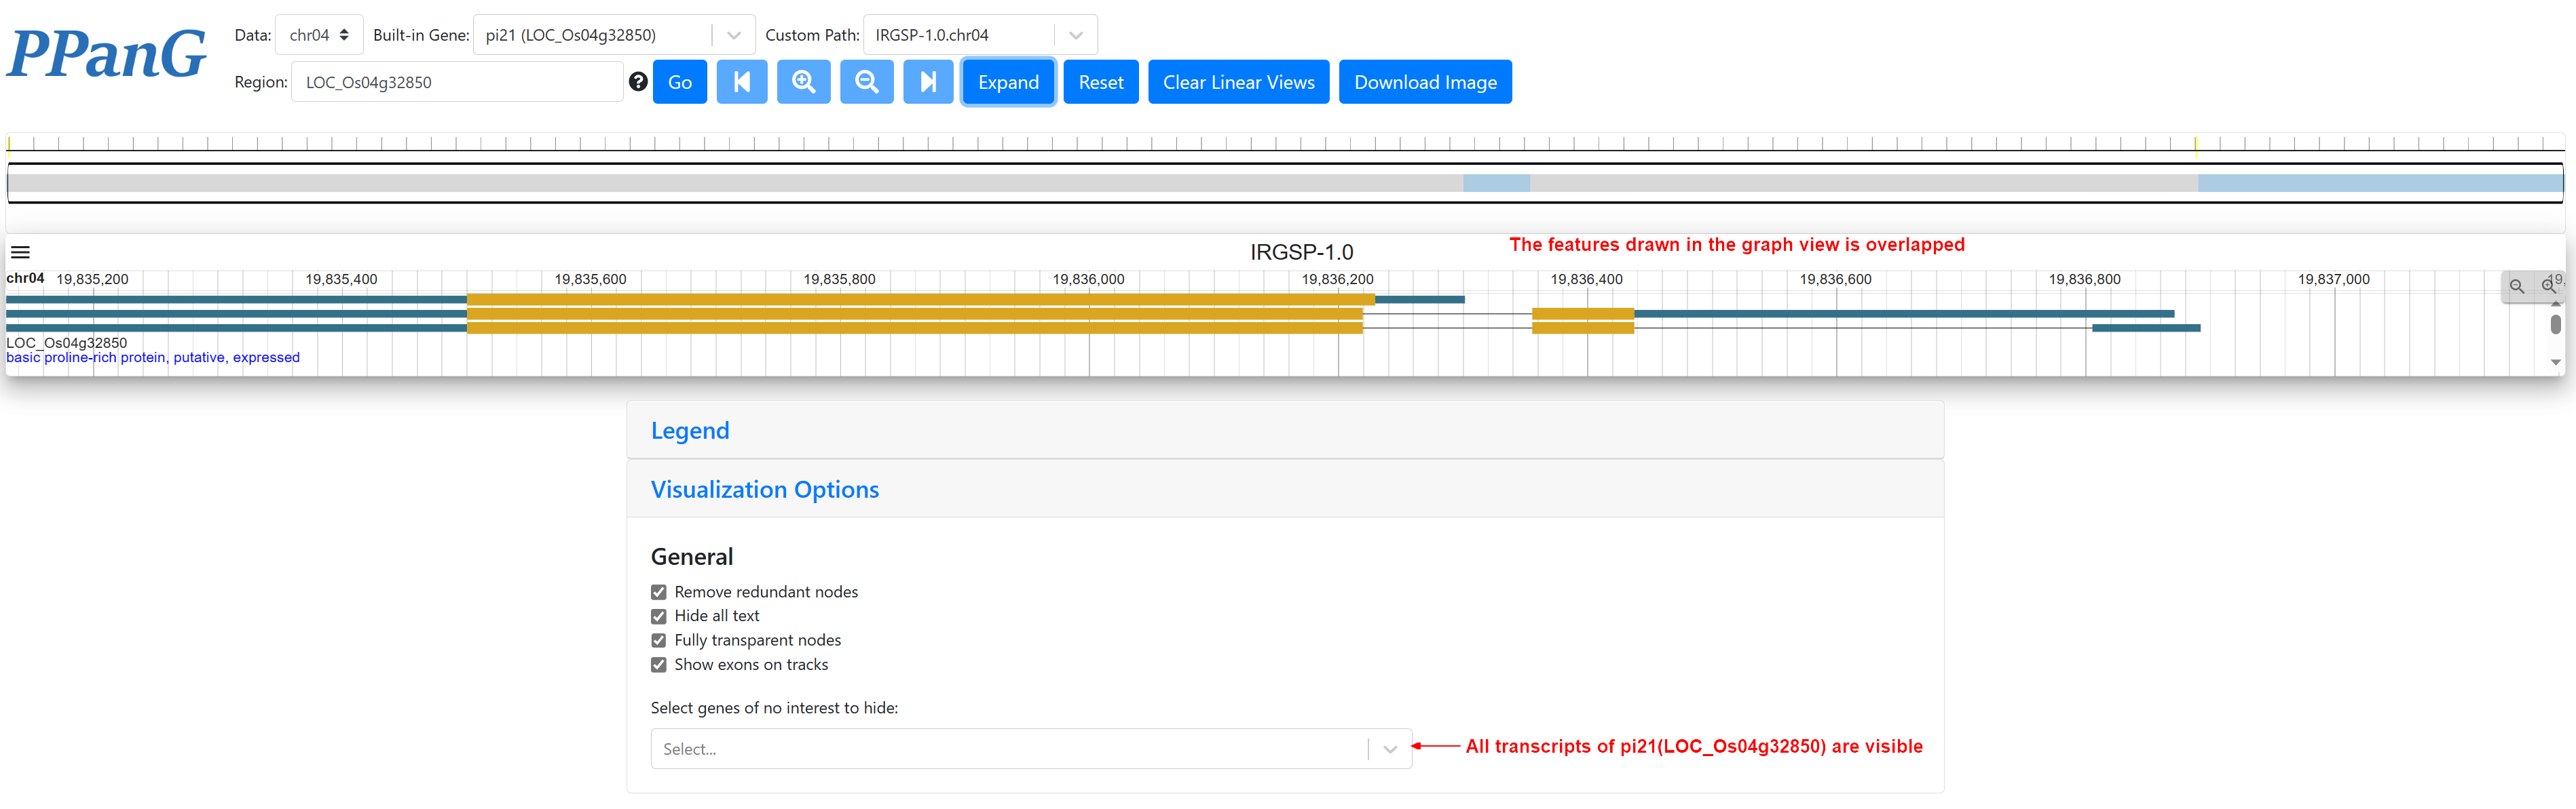Open the Data chr04 dropdown

(x=319, y=35)
